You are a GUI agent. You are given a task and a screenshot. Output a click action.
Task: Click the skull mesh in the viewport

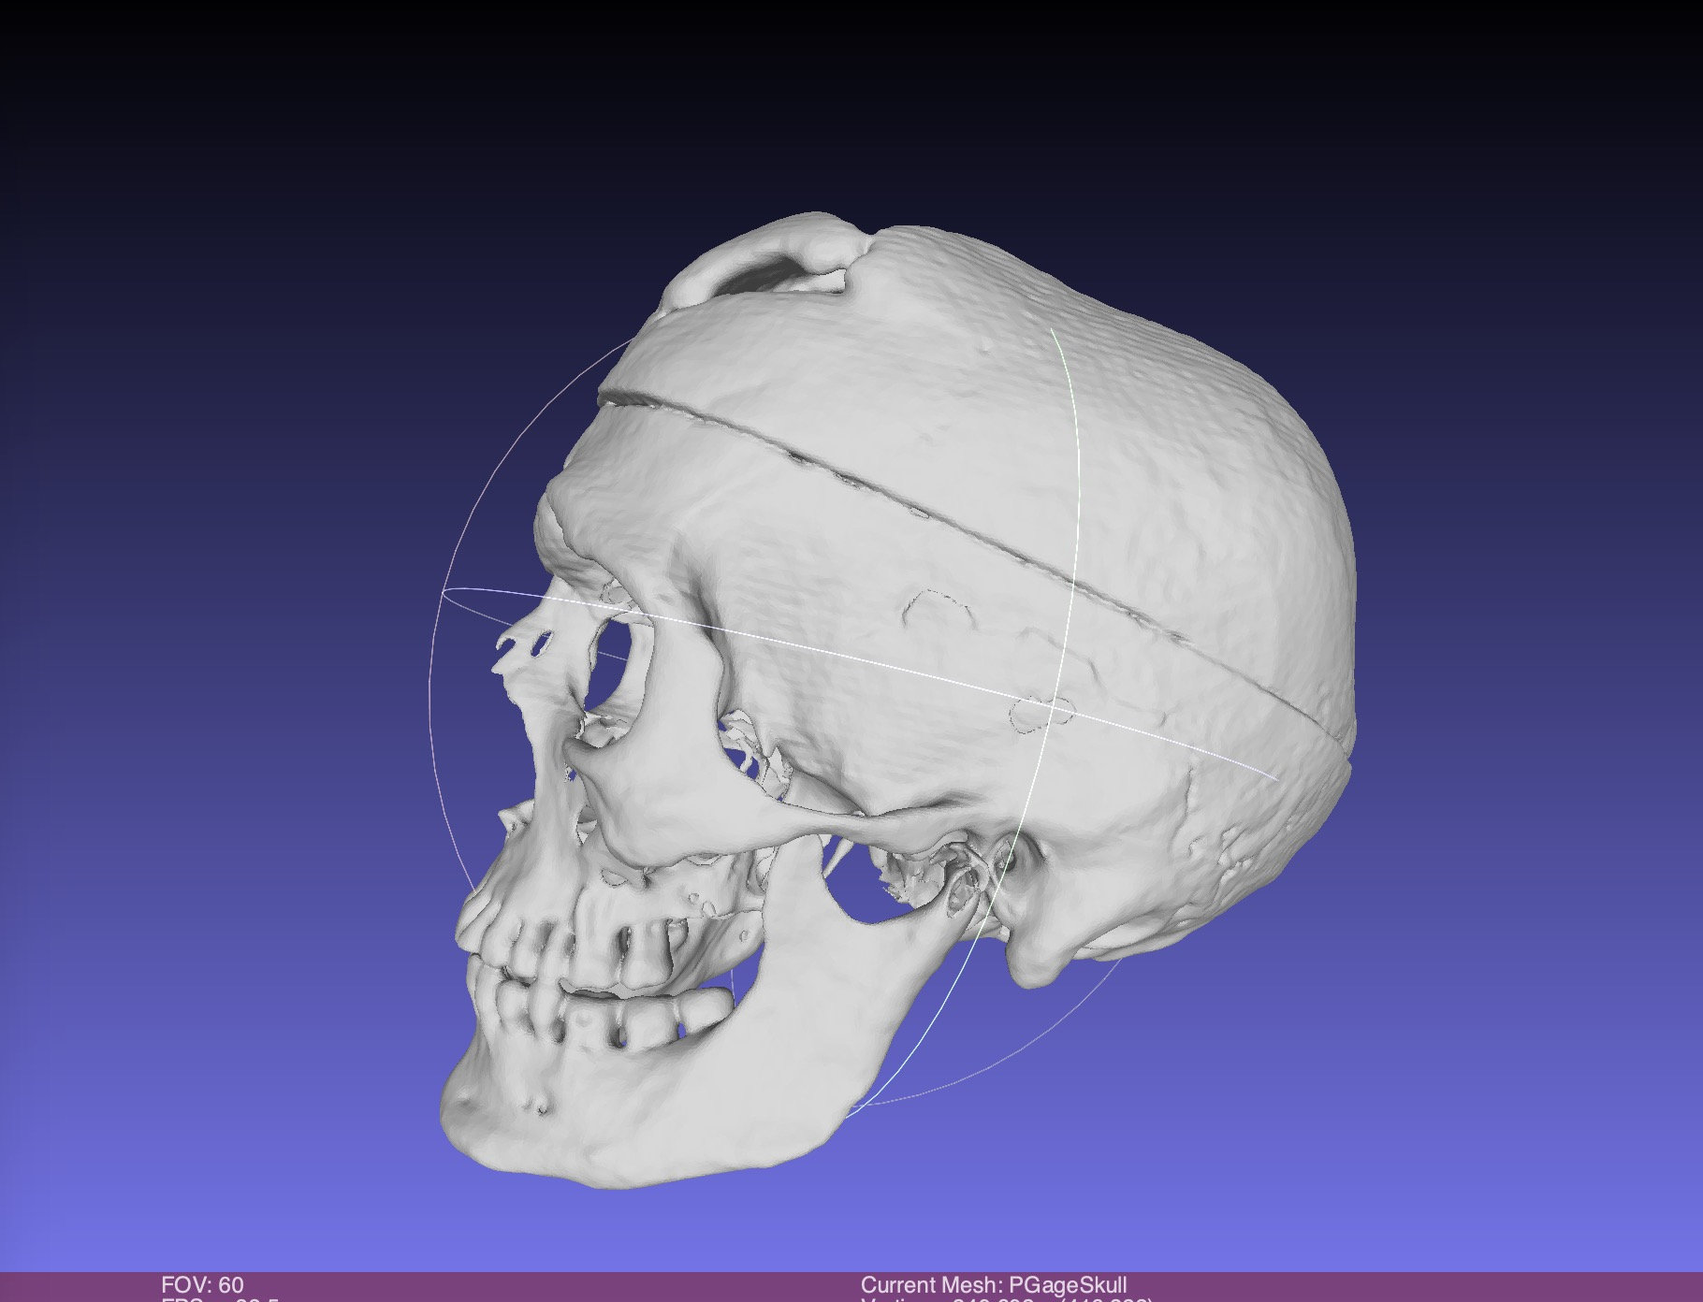(x=898, y=702)
